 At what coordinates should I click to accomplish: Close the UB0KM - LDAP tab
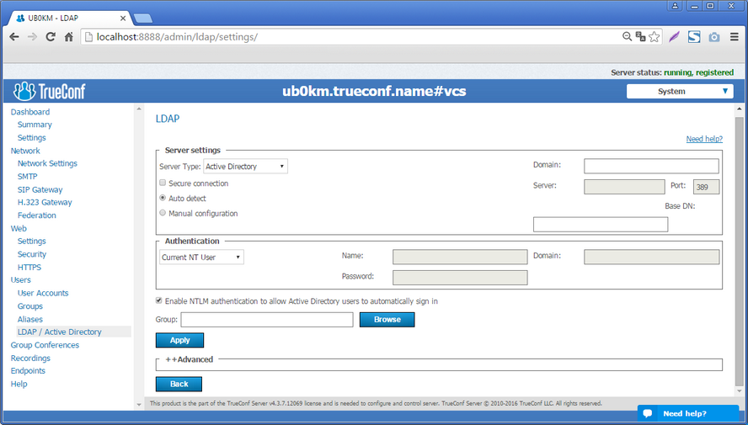pos(123,19)
